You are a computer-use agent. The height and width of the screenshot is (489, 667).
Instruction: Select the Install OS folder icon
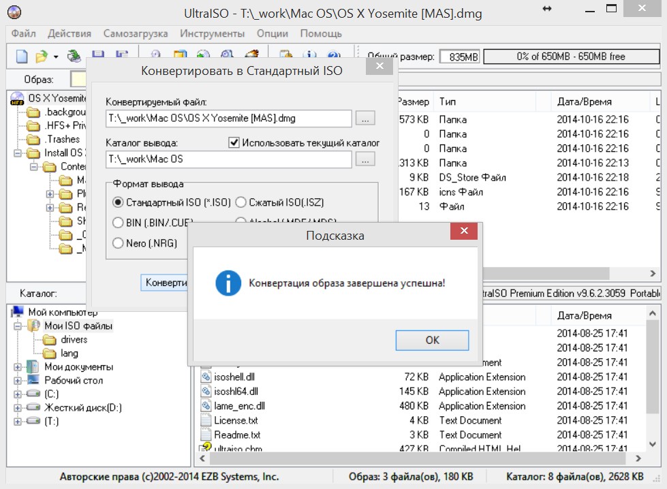[33, 153]
